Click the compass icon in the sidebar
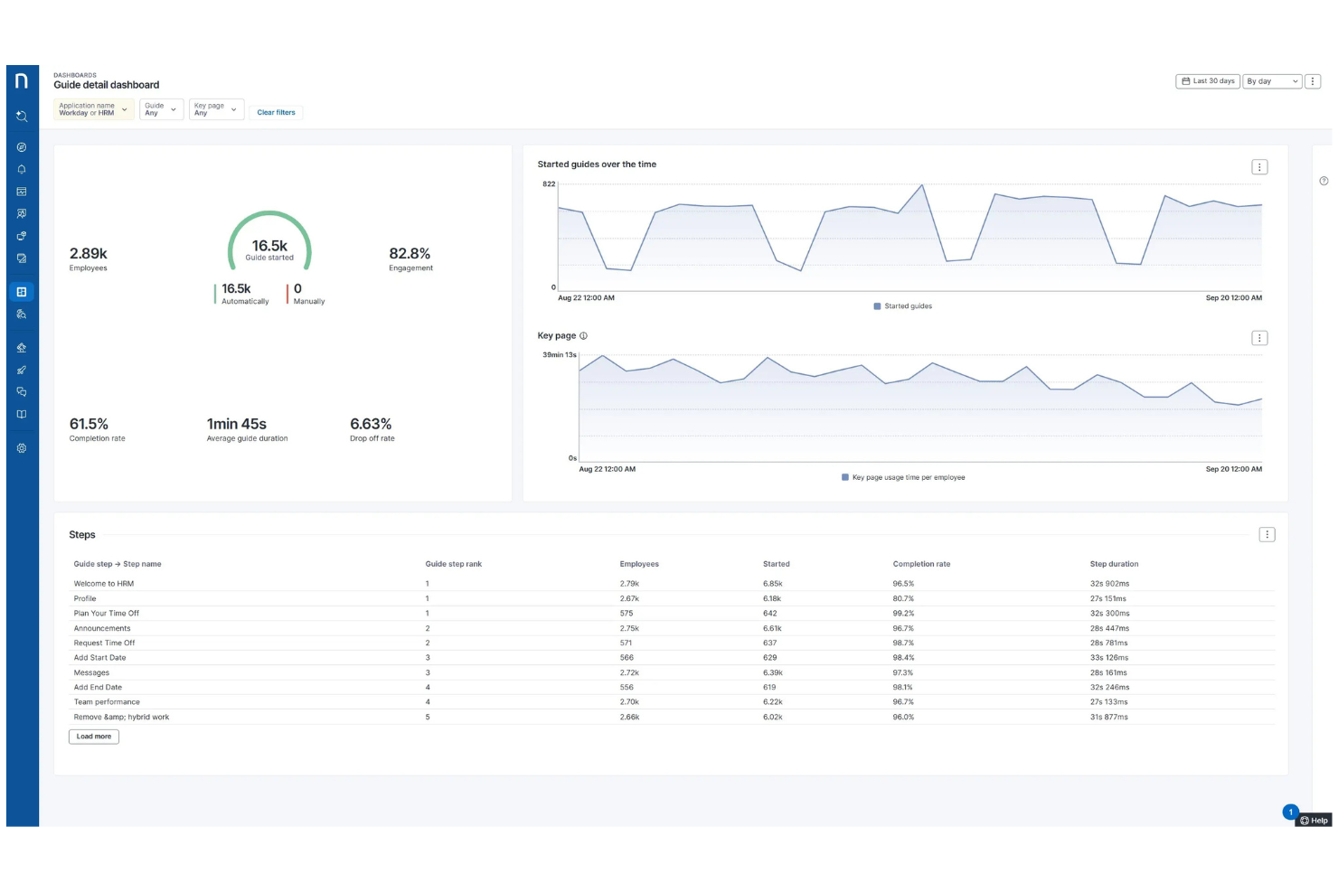Viewport: 1338px width, 892px height. pyautogui.click(x=22, y=147)
